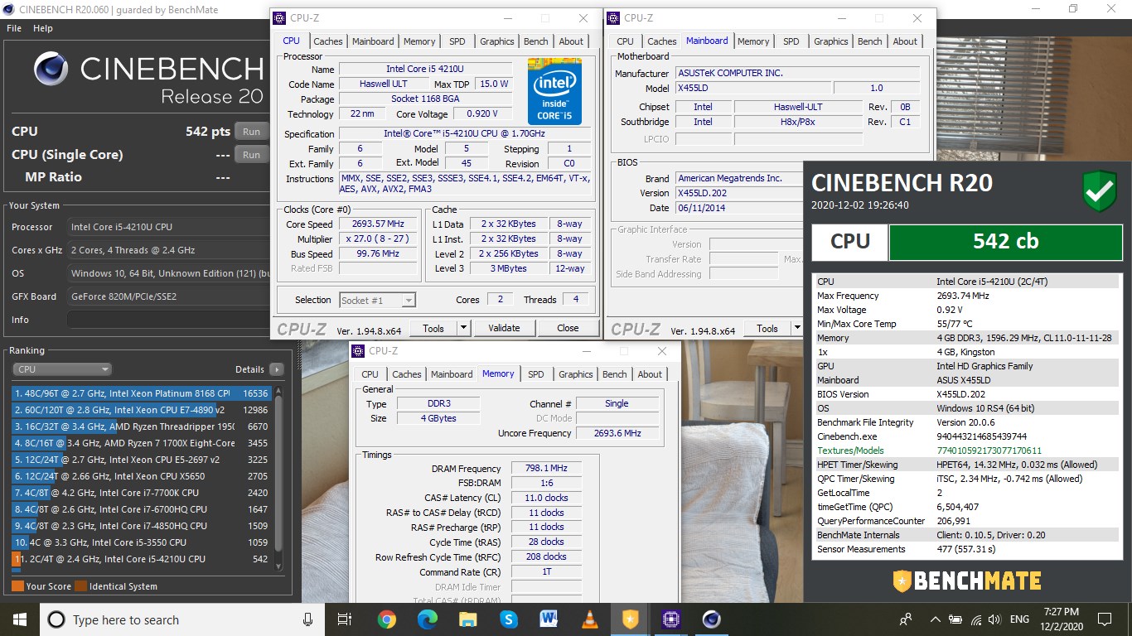Open the Windows Start menu
The image size is (1132, 636).
20,619
